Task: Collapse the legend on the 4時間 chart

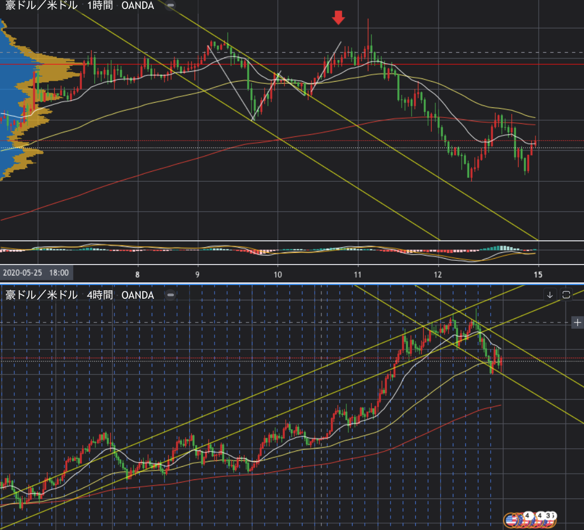Action: pyautogui.click(x=170, y=295)
